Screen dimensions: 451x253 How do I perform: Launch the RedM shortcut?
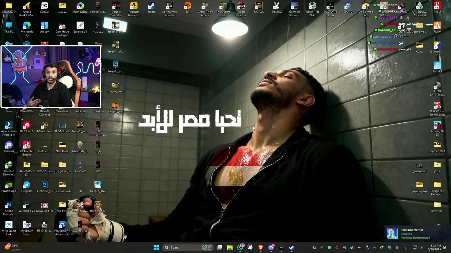437,8
